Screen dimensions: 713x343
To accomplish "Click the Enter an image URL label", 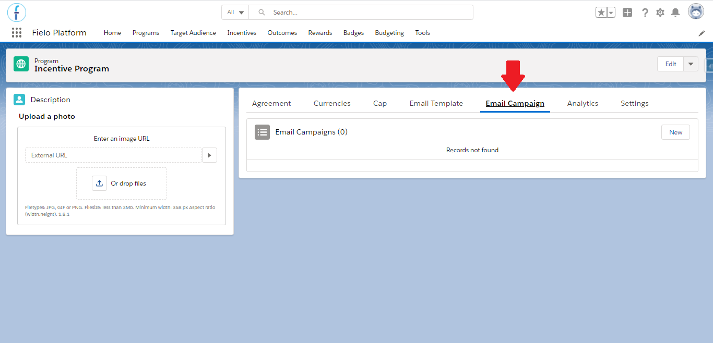I will pos(122,139).
